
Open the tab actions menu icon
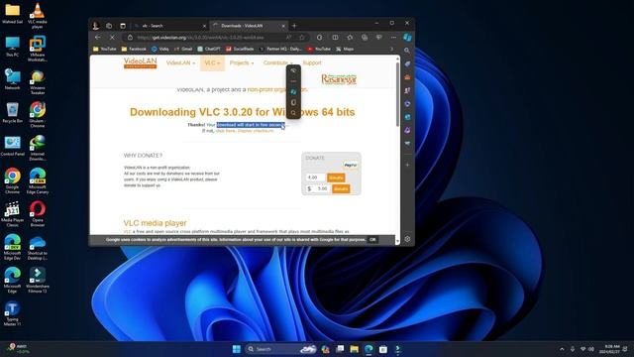click(x=123, y=26)
